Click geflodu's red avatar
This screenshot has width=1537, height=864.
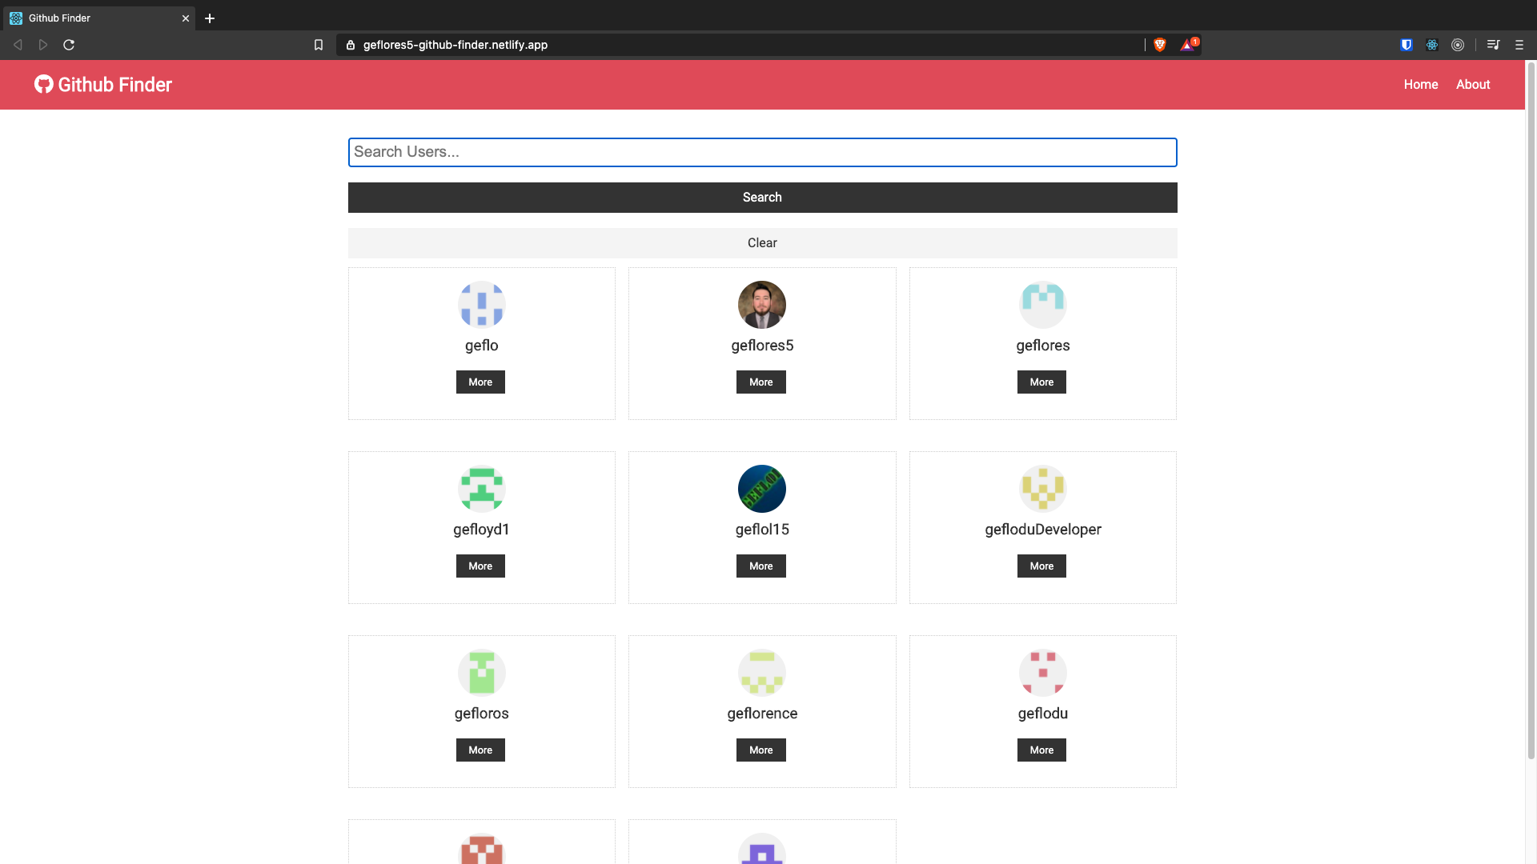point(1042,673)
